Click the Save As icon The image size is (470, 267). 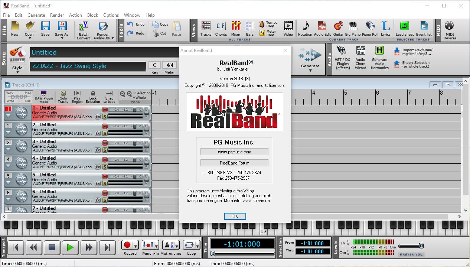pos(62,26)
